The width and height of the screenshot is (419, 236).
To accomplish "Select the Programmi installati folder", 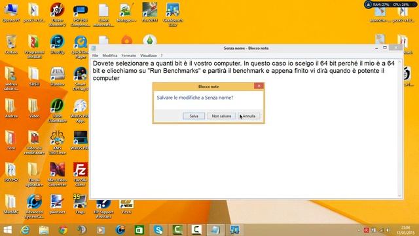I will click(x=34, y=47).
